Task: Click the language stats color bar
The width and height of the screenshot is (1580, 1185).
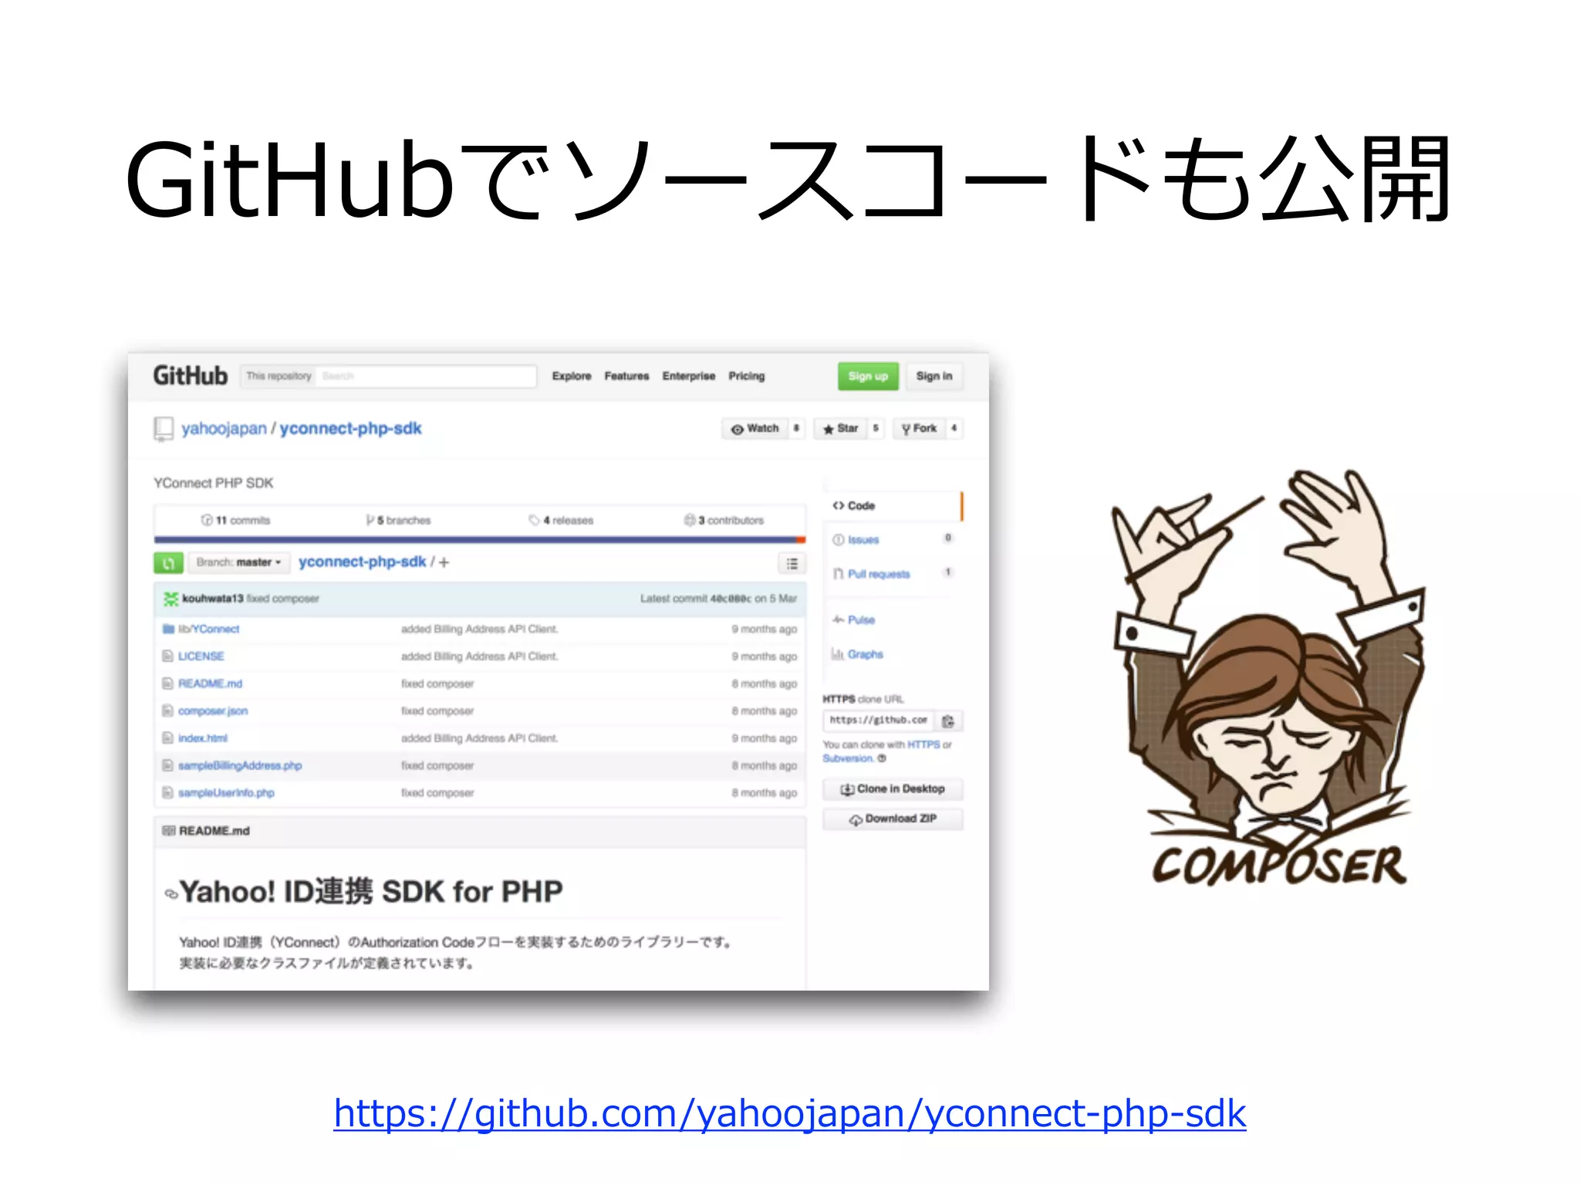Action: click(x=480, y=540)
